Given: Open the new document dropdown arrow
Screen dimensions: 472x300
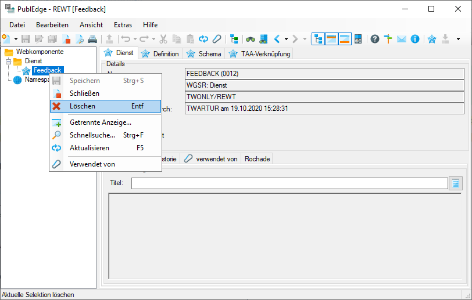Looking at the screenshot, I should click(16, 39).
